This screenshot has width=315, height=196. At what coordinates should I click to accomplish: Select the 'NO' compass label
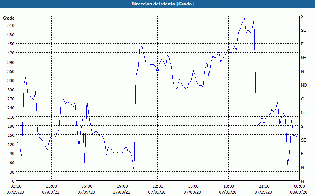(304, 85)
